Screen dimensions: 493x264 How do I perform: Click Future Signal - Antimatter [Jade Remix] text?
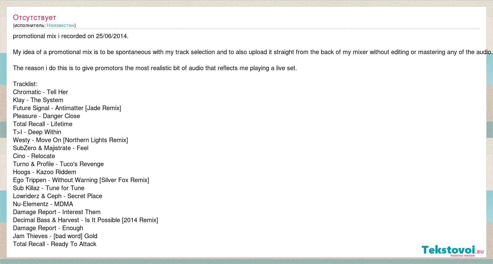click(67, 108)
